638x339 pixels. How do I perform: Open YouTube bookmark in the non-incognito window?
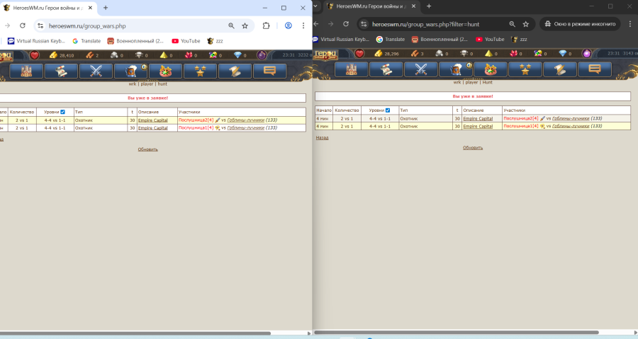tap(186, 40)
